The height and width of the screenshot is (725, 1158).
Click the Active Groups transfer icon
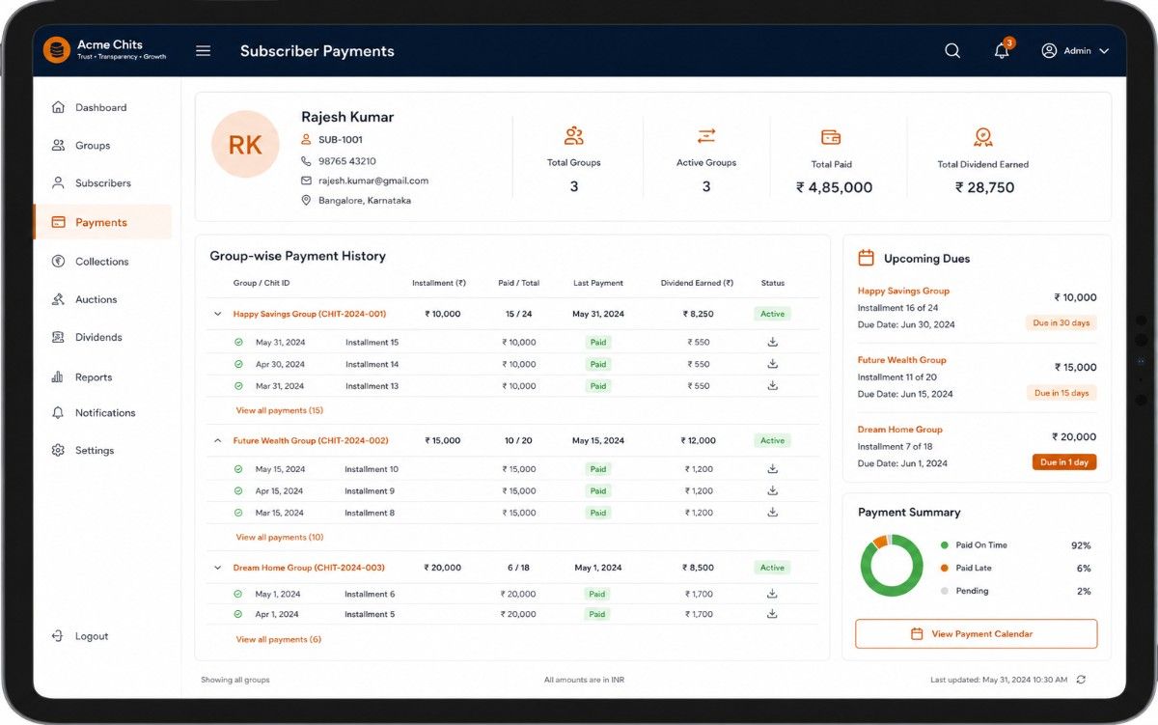706,136
